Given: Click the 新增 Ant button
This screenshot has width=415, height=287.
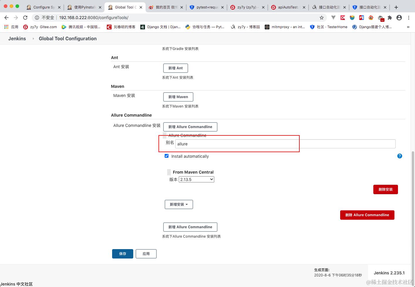Looking at the screenshot, I should point(176,68).
